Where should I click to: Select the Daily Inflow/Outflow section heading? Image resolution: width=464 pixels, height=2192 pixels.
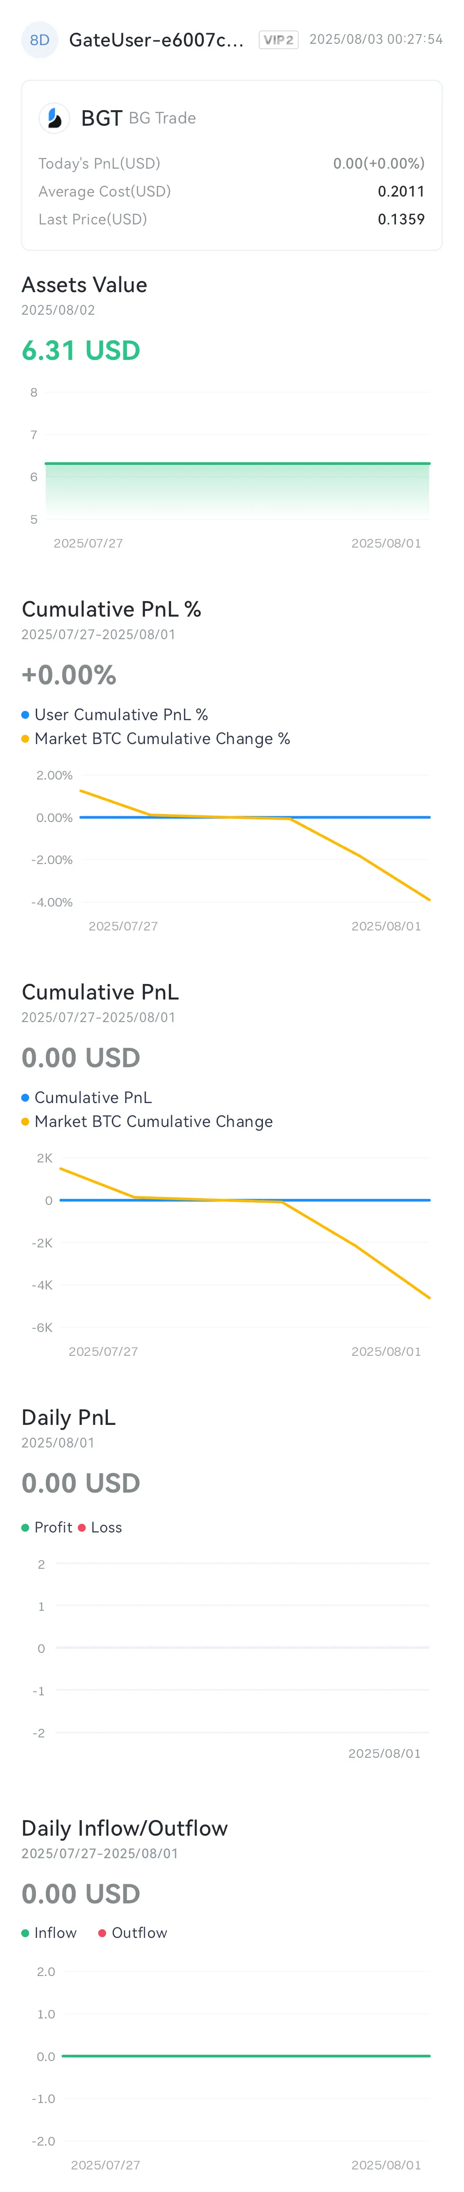pos(125,1829)
